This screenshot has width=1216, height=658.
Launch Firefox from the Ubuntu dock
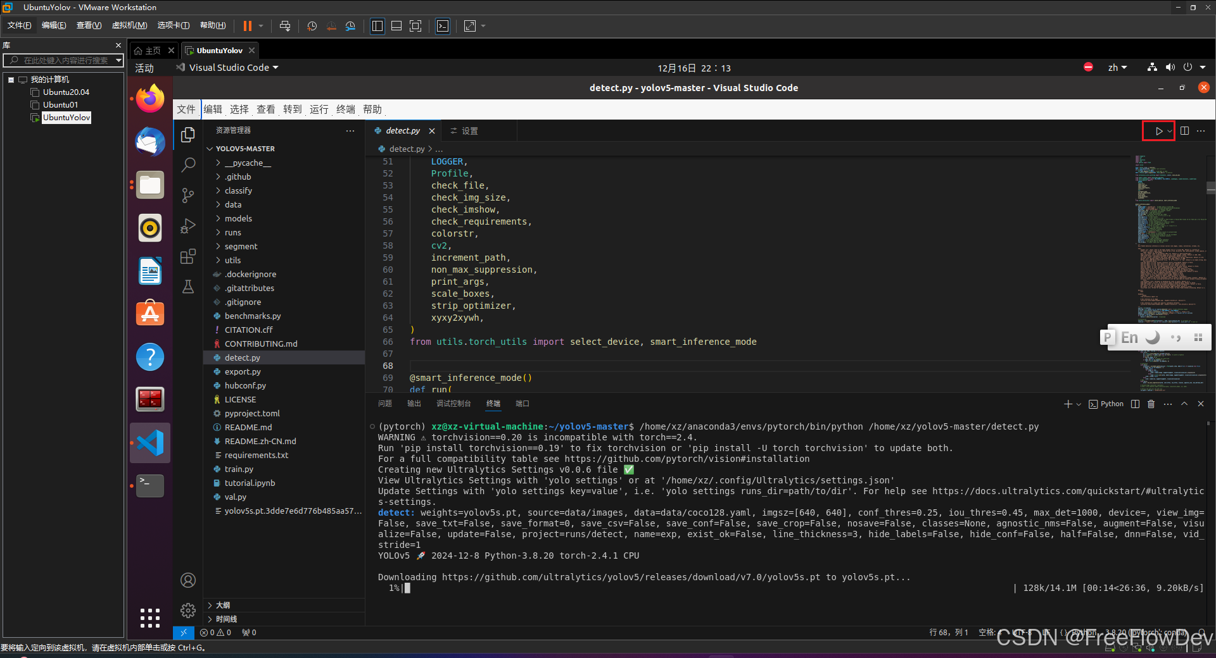(x=149, y=99)
